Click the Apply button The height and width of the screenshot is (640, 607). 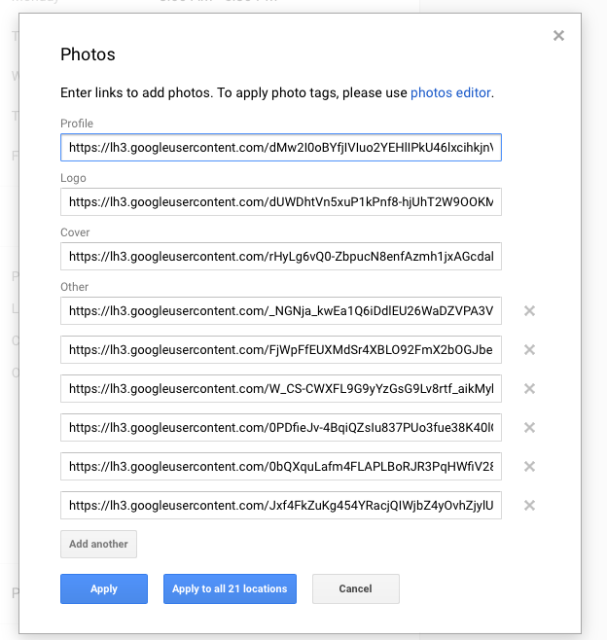click(x=104, y=588)
